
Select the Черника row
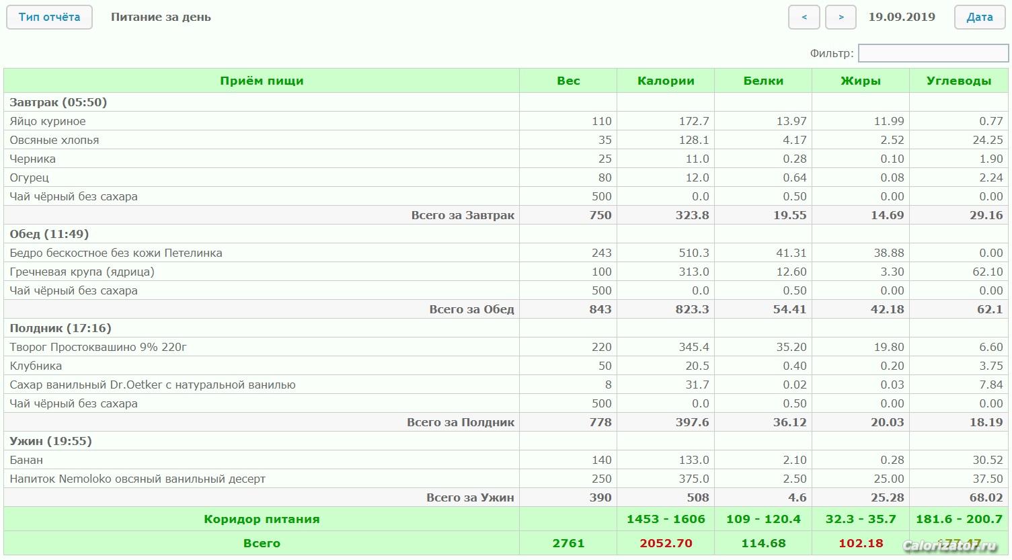(506, 159)
